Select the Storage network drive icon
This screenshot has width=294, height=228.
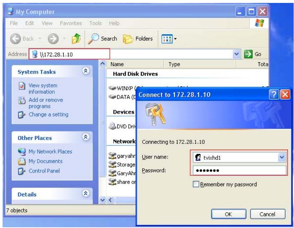[112, 164]
